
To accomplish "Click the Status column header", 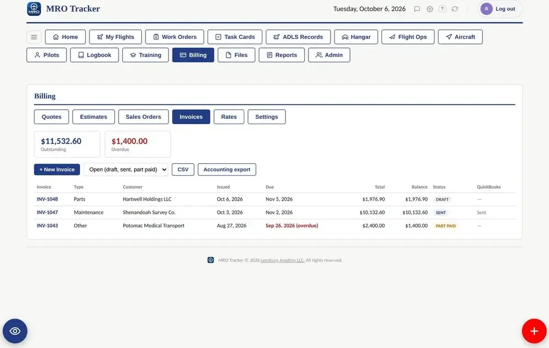I will 439,187.
